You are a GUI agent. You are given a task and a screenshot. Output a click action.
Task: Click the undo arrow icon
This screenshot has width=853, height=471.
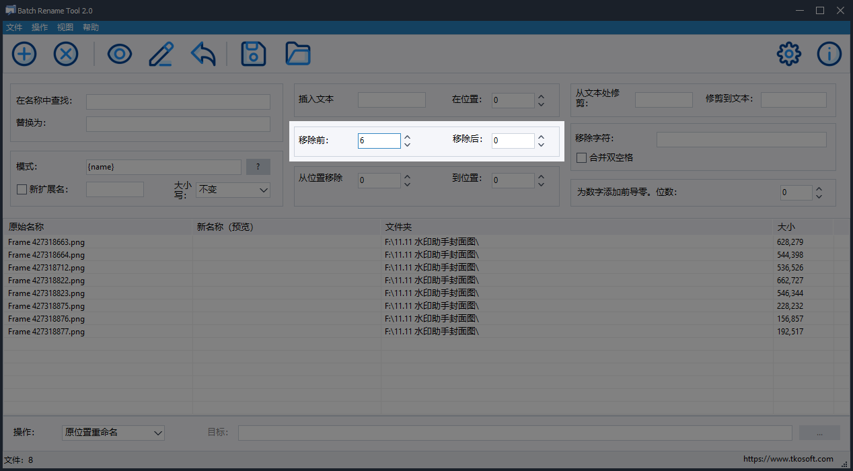203,54
